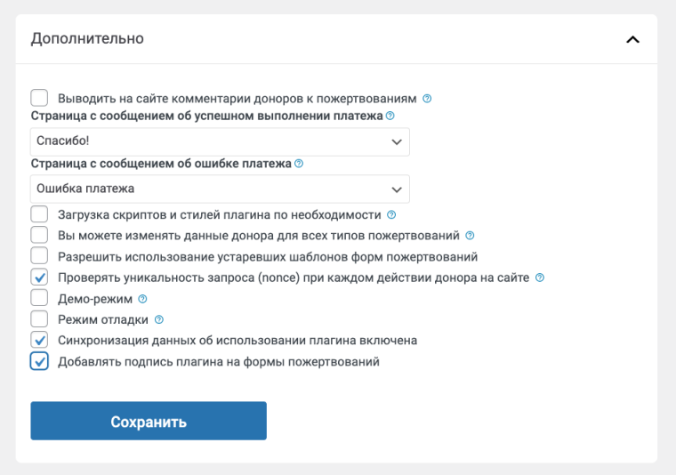
Task: Click help icon for payment error page
Action: (299, 164)
